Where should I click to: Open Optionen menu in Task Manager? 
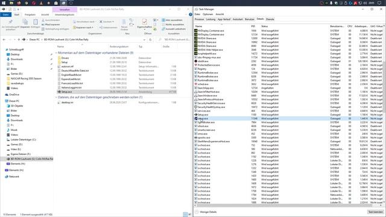pos(207,14)
